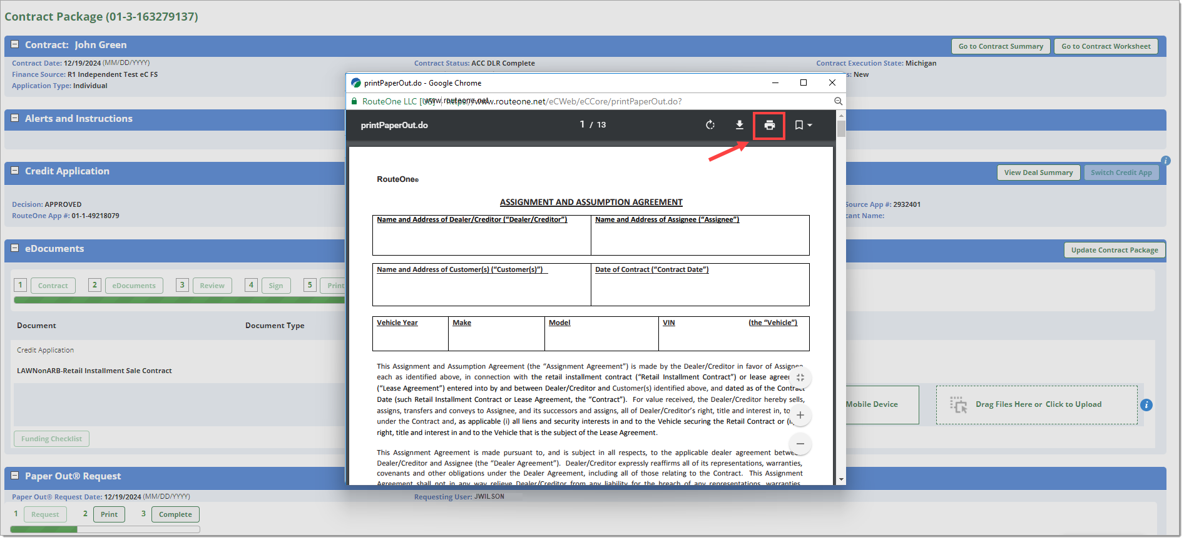View site info via the padlock icon
The image size is (1184, 540).
click(x=354, y=101)
